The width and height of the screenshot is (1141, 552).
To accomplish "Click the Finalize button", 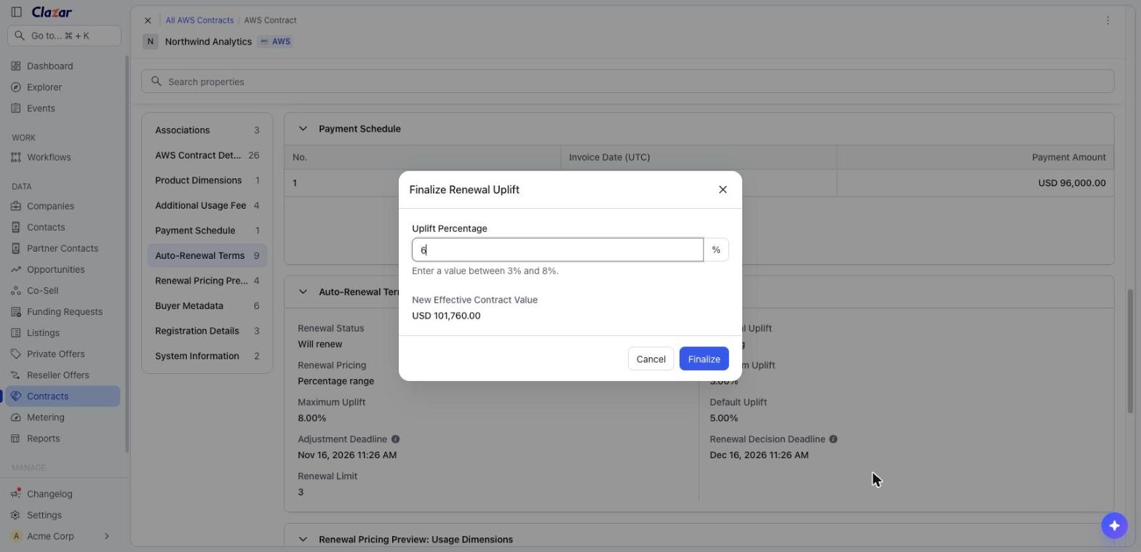I will 704,359.
